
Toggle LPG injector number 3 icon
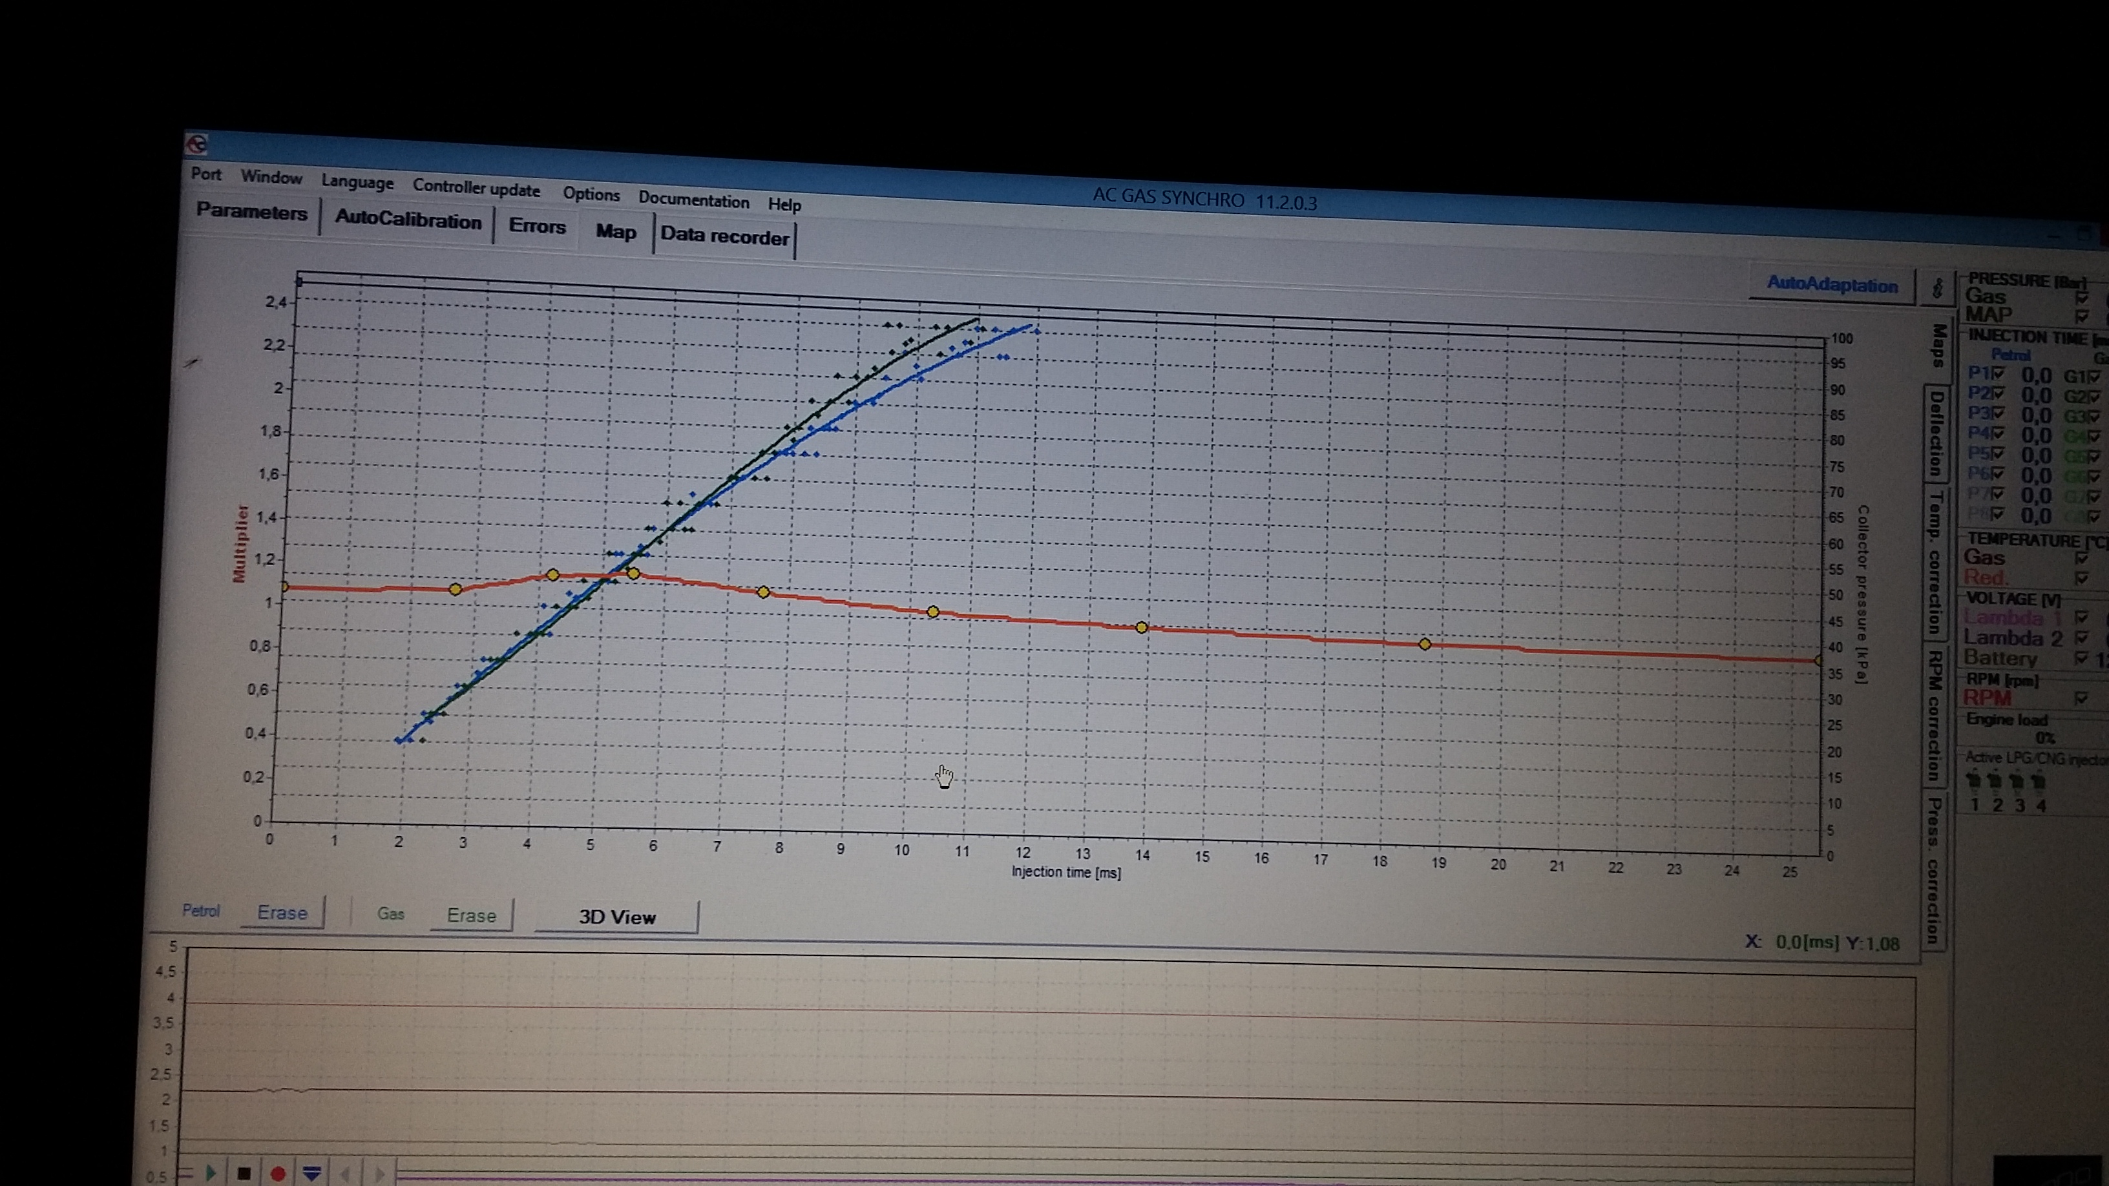2017,782
